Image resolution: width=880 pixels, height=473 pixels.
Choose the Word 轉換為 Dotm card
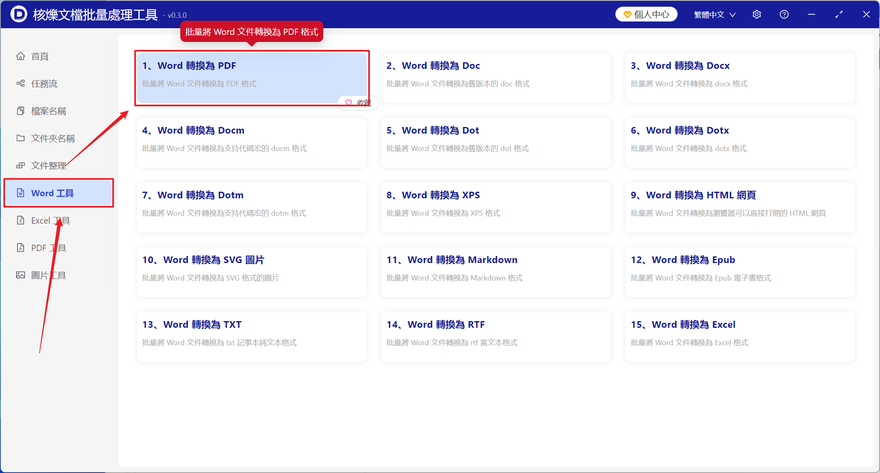click(x=252, y=207)
